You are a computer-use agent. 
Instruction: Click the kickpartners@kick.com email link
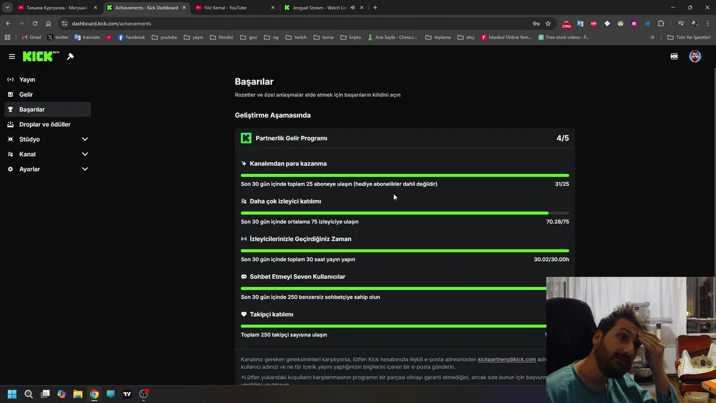tap(507, 359)
